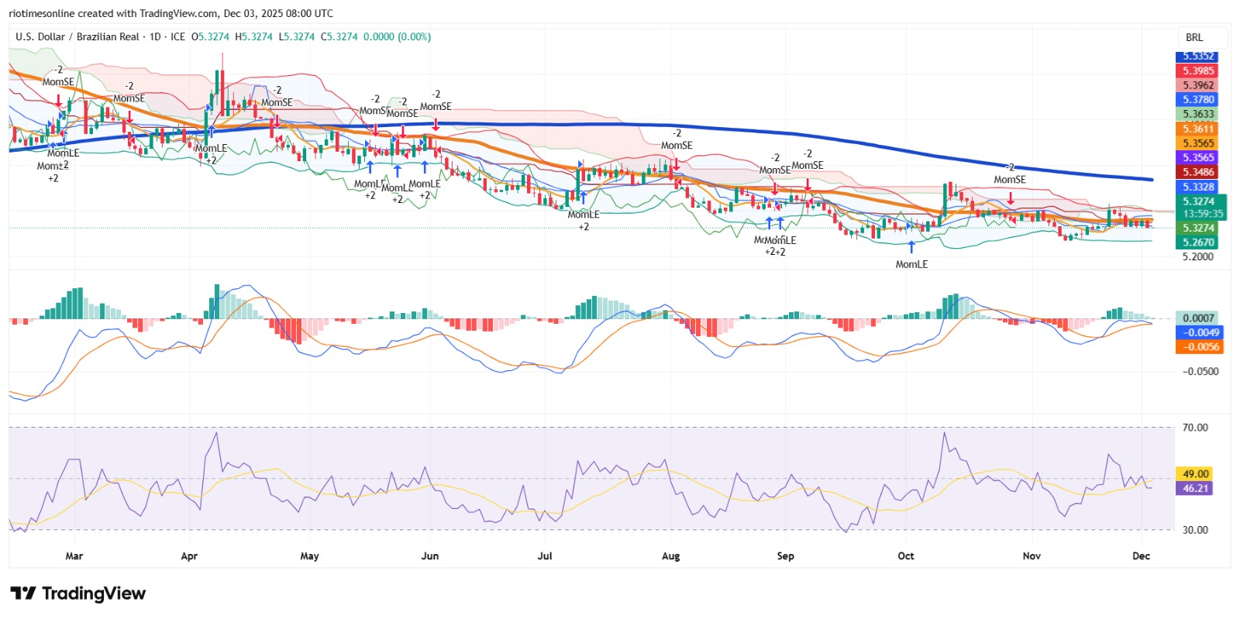Click the blue 5.3780 price label
Screen dimensions: 1240x619
point(1197,99)
